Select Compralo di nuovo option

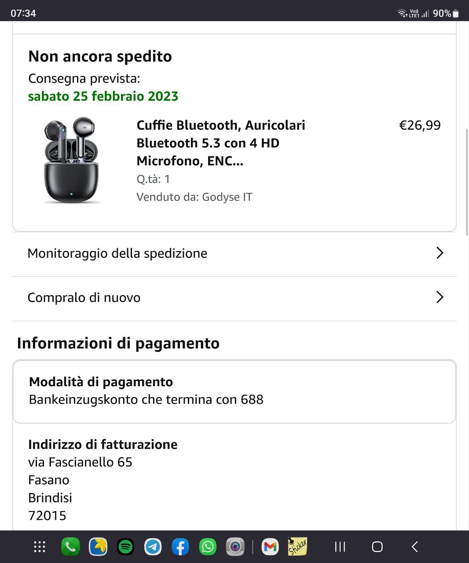click(84, 298)
